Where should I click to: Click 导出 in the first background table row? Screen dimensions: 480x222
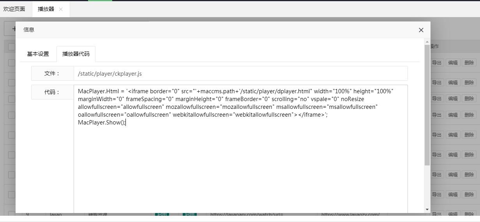click(x=437, y=62)
